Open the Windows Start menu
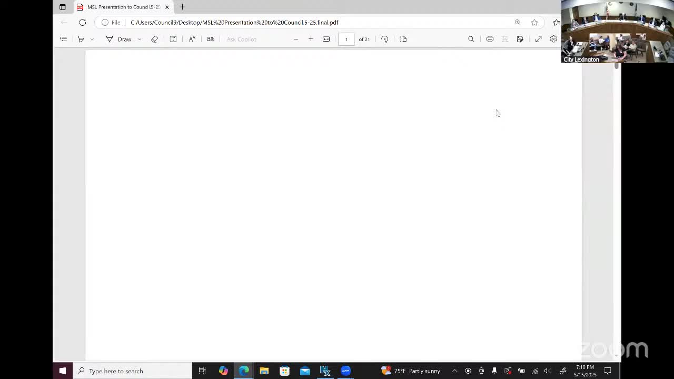Screen dimensions: 674x379 [63, 371]
